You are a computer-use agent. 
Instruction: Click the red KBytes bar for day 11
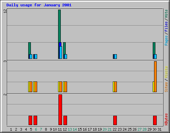point(60,110)
